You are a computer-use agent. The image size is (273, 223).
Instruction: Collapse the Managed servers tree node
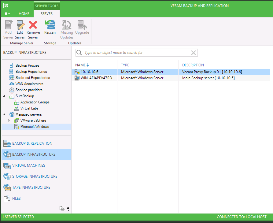coord(4,114)
